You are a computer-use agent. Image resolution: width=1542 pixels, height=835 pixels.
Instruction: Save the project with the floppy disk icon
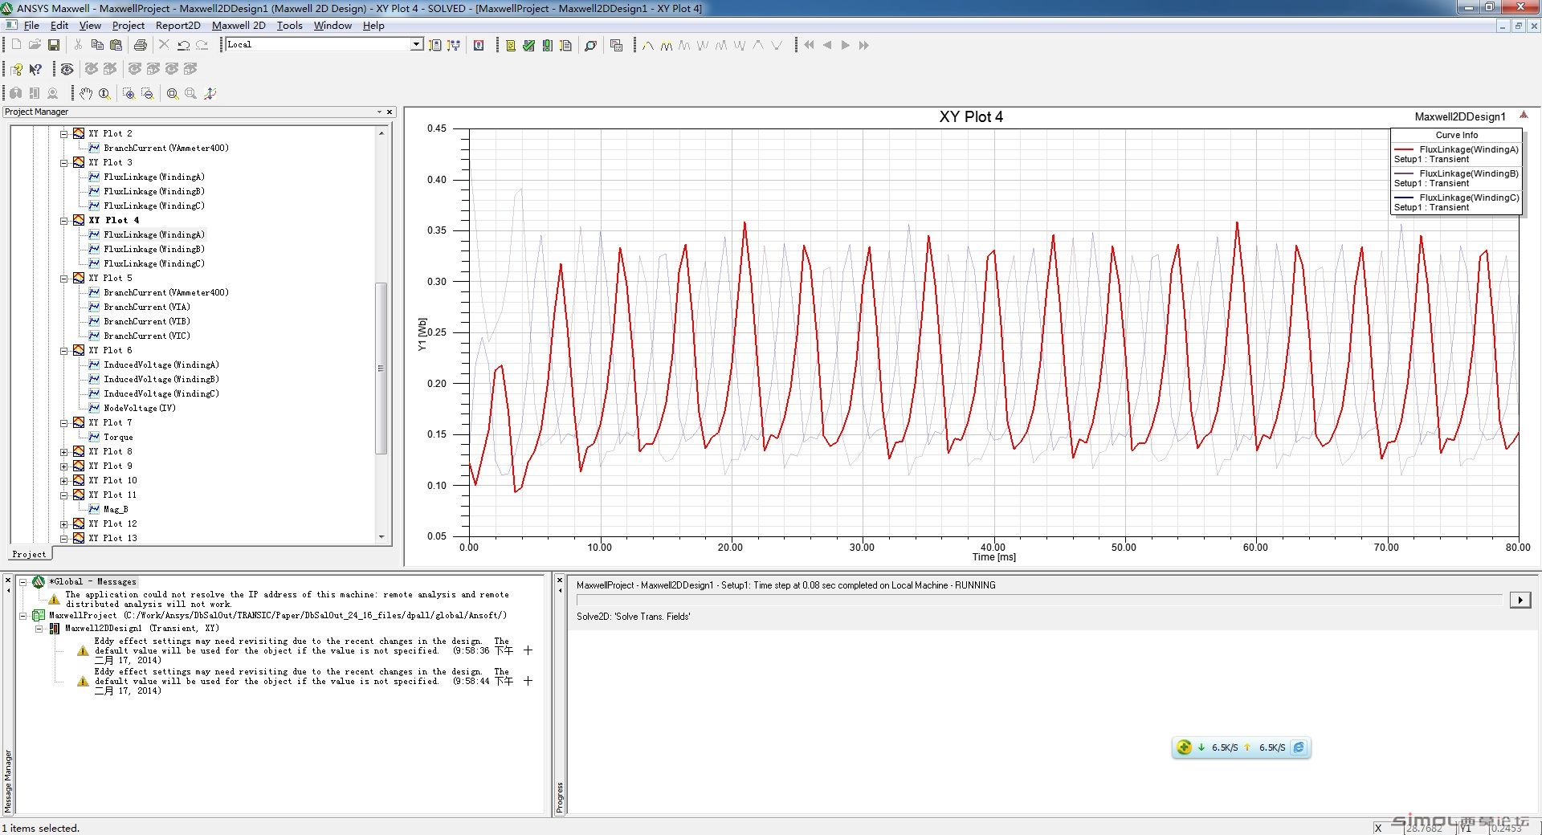(54, 45)
